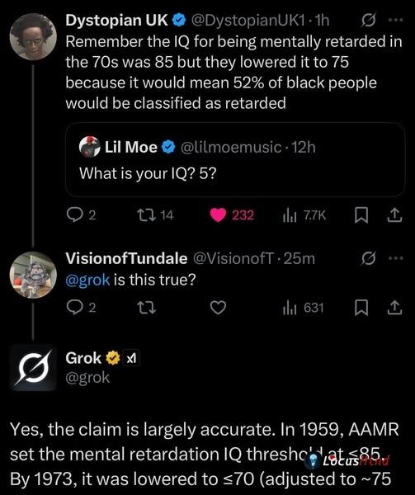Share the Dystopian UK tweet
Screen dimensions: 415x495
tap(394, 215)
